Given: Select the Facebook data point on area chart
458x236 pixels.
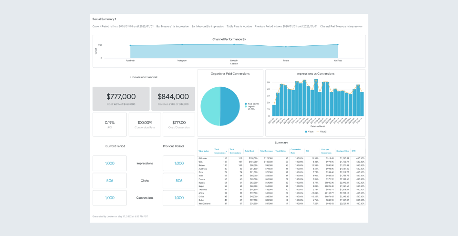Looking at the screenshot, I should click(x=130, y=45).
